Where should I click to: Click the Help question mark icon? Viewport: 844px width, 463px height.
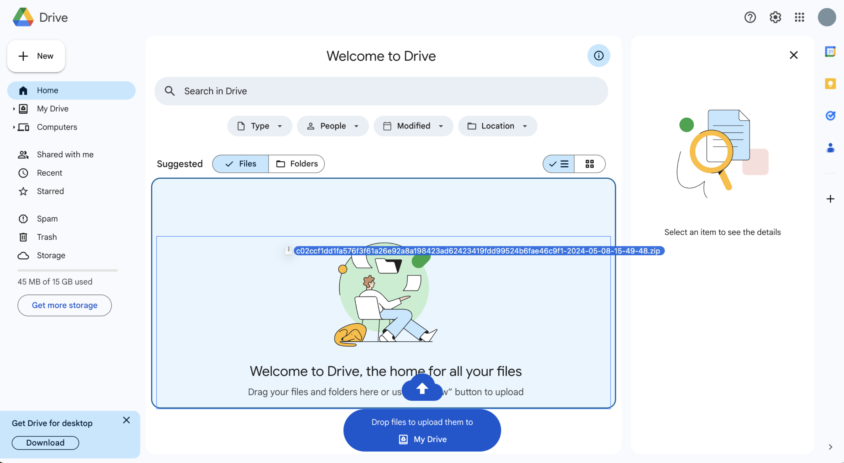point(750,17)
